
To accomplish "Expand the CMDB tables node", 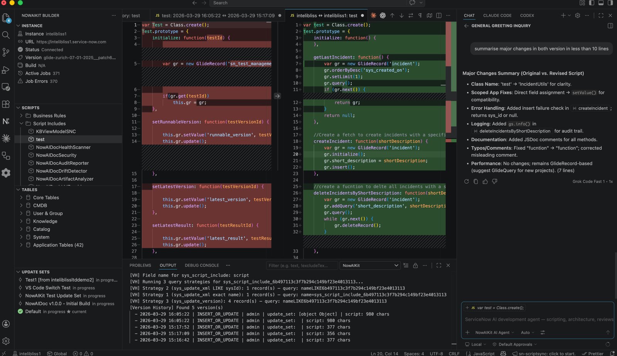I will coord(21,206).
